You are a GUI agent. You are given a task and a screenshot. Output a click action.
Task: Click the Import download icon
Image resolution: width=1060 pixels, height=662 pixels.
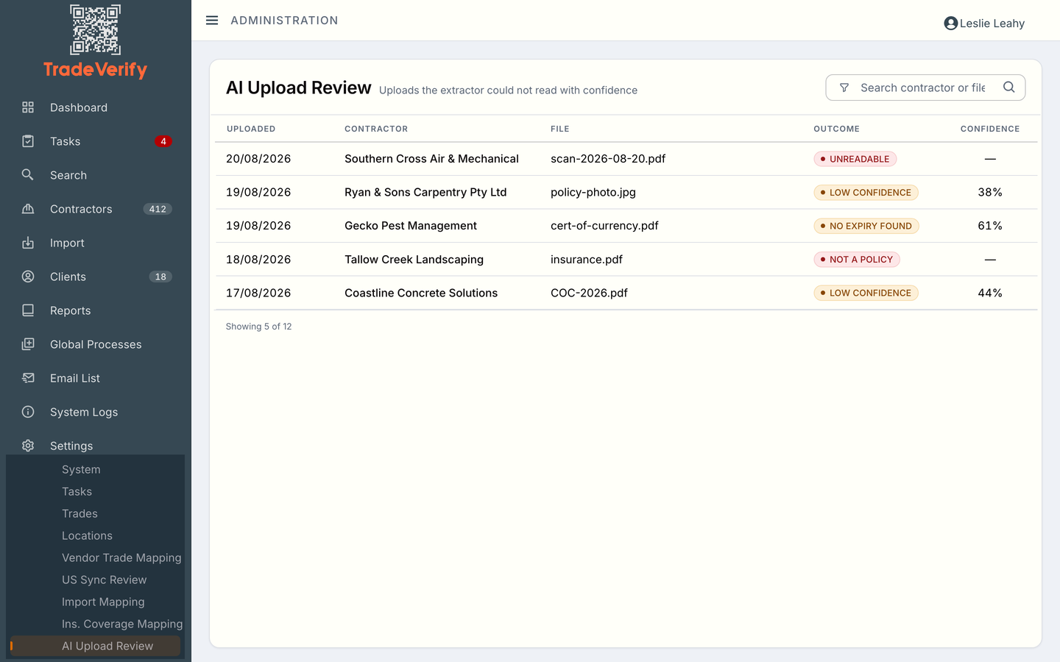click(28, 243)
